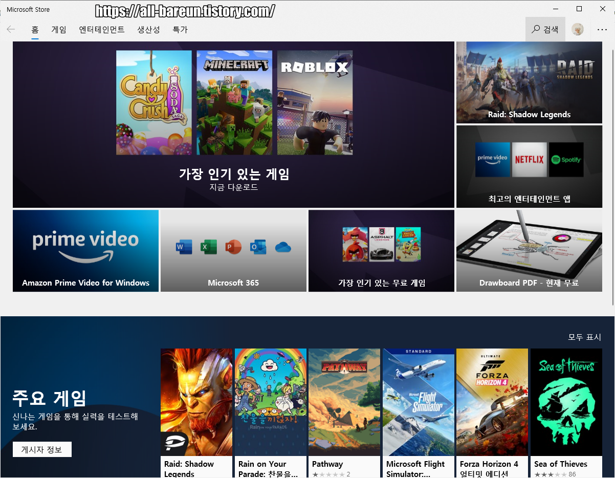
Task: Maximize the Microsoft Store window
Action: point(579,9)
